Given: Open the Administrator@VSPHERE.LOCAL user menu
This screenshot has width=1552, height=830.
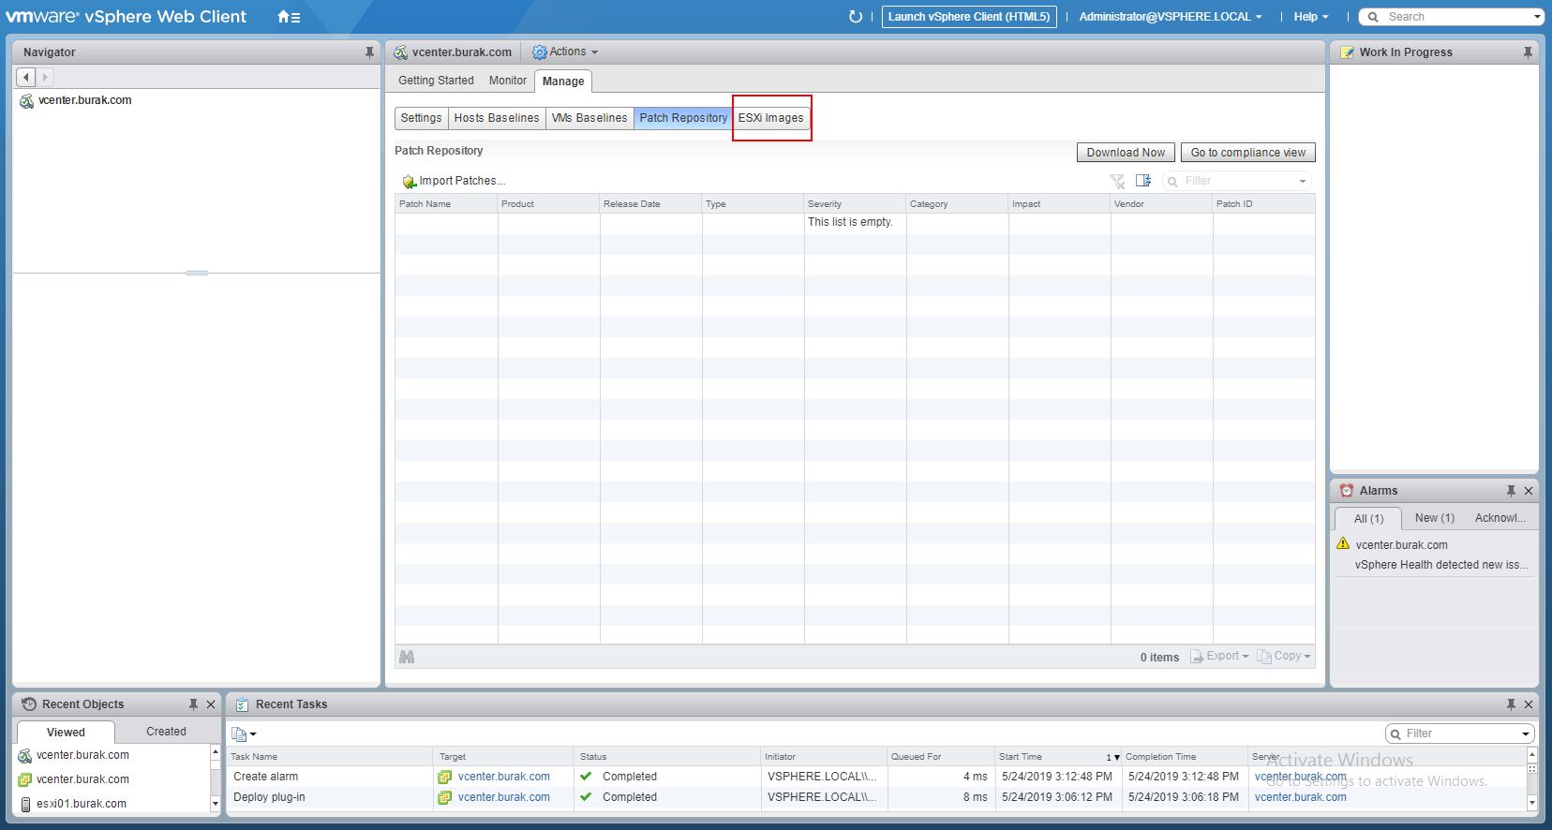Looking at the screenshot, I should pyautogui.click(x=1171, y=17).
